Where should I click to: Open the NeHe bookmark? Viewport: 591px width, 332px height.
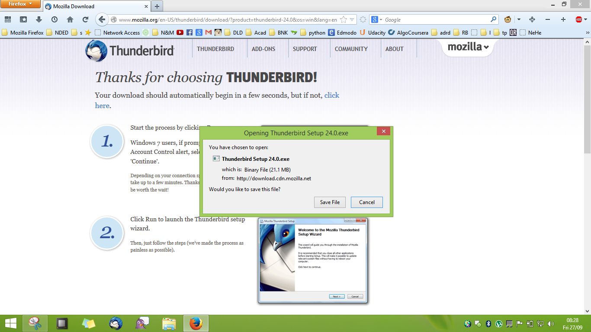531,32
